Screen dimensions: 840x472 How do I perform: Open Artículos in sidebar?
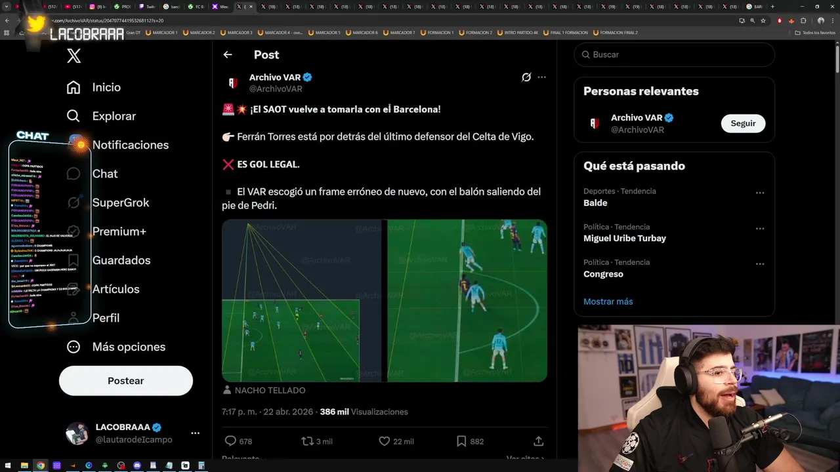click(103, 289)
